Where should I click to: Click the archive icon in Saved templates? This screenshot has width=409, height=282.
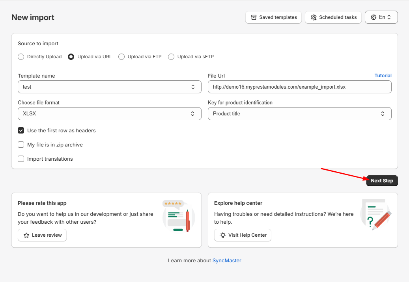click(254, 17)
